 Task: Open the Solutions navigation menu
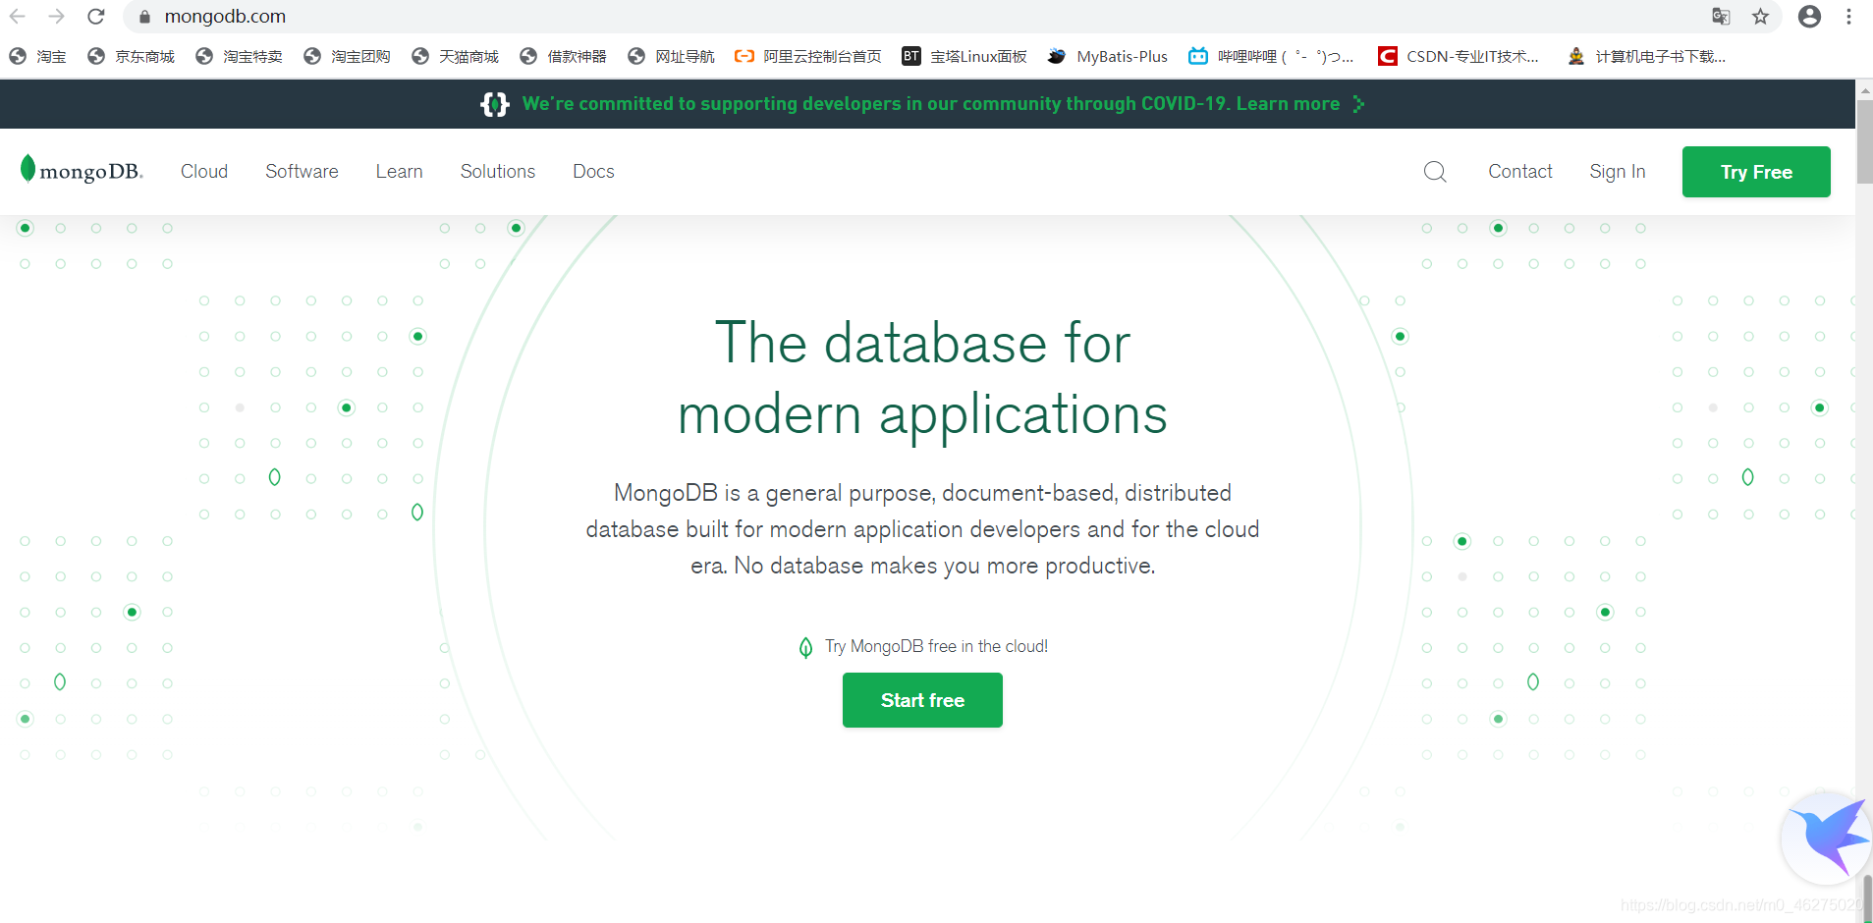pos(498,172)
